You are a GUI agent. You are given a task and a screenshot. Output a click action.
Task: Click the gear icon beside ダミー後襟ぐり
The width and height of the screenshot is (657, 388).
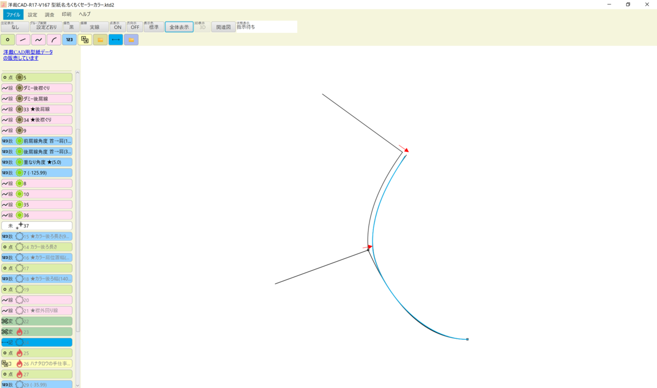(20, 88)
